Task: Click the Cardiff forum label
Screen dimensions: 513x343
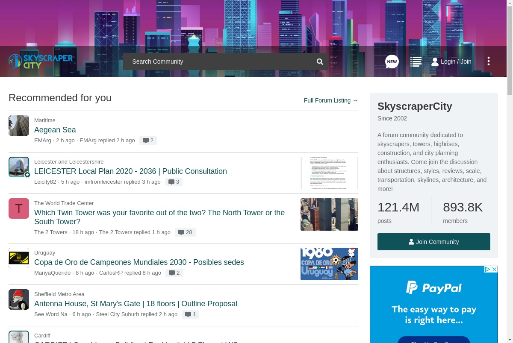Action: pyautogui.click(x=42, y=336)
